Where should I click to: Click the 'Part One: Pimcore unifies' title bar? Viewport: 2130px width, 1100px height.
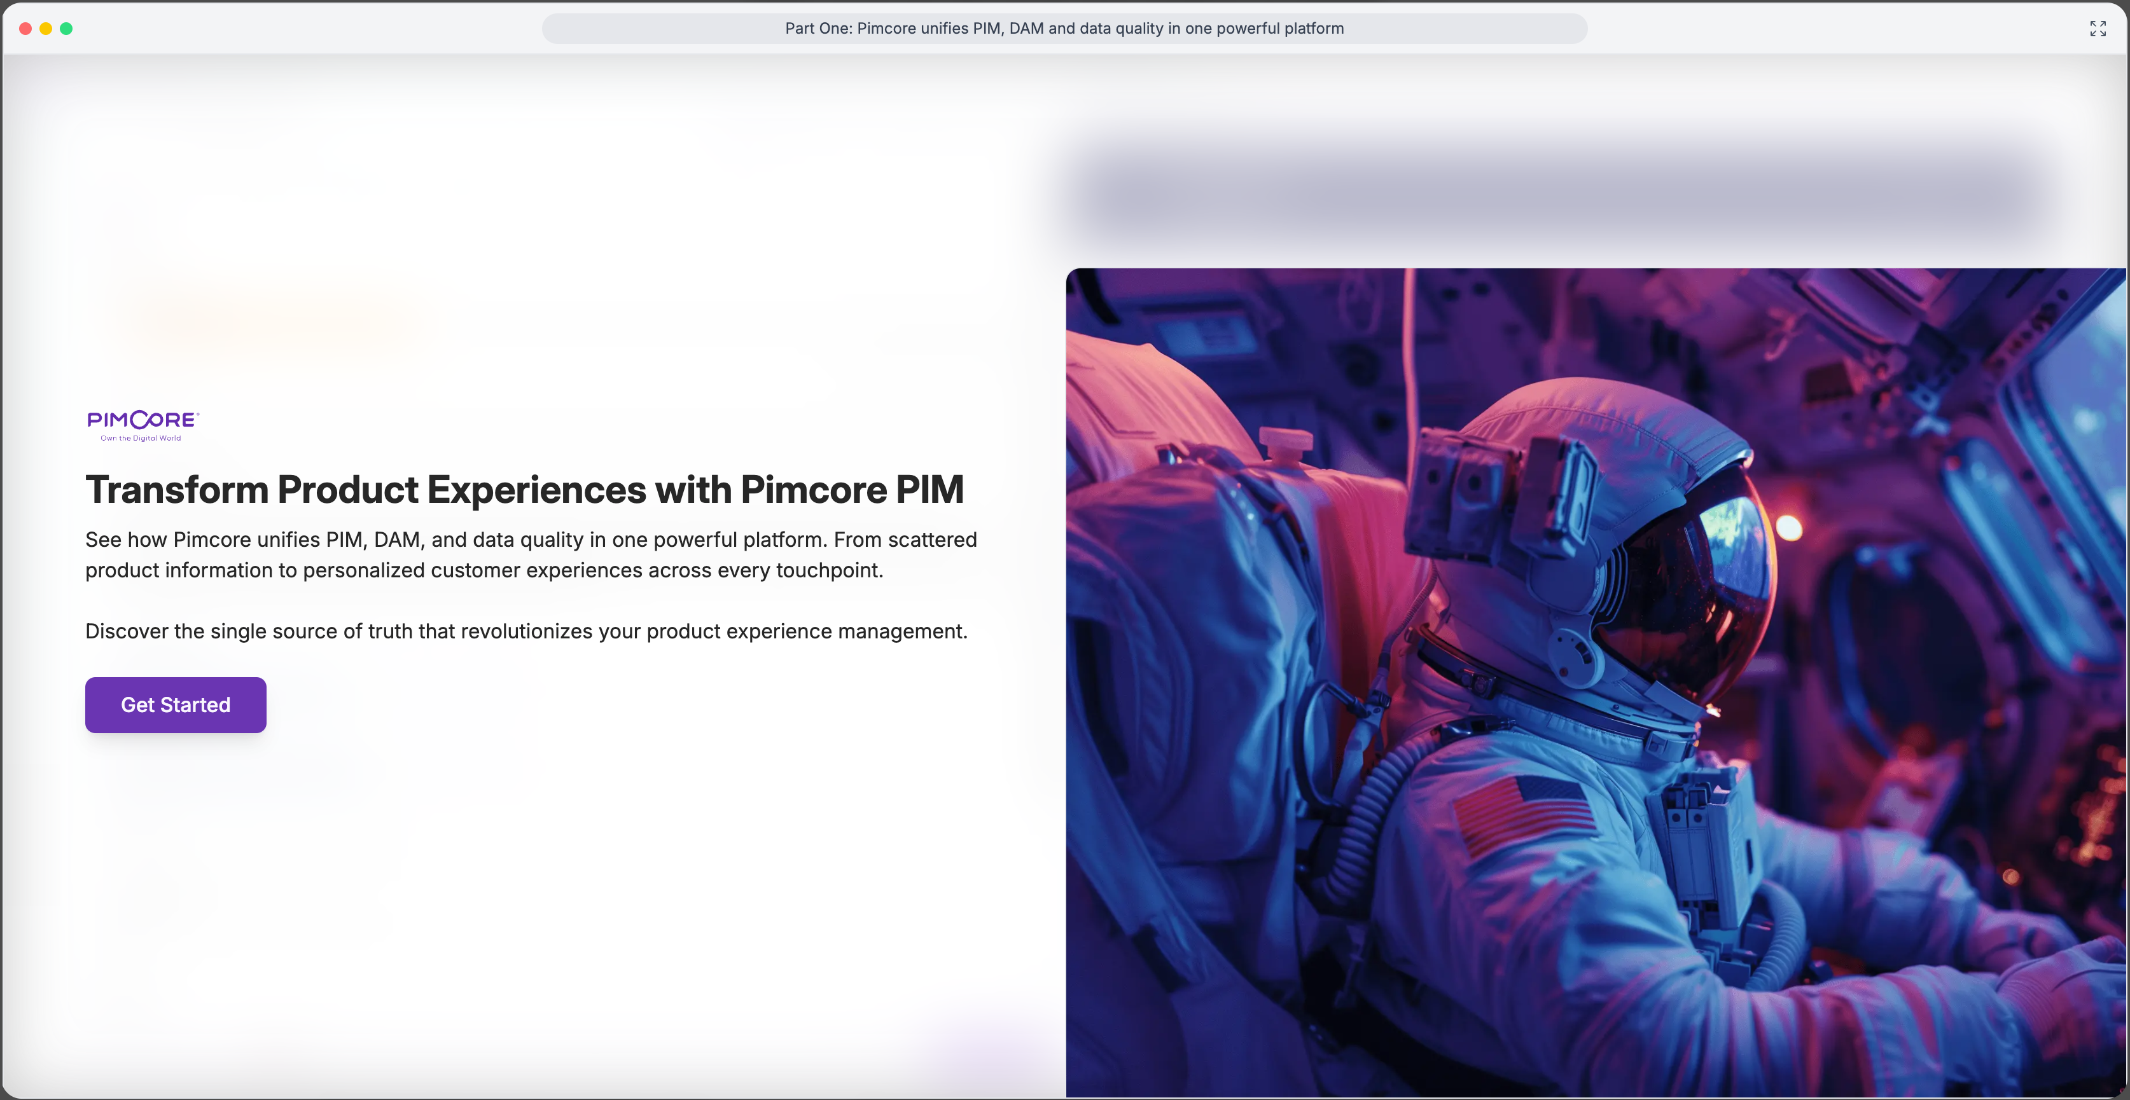[1063, 29]
